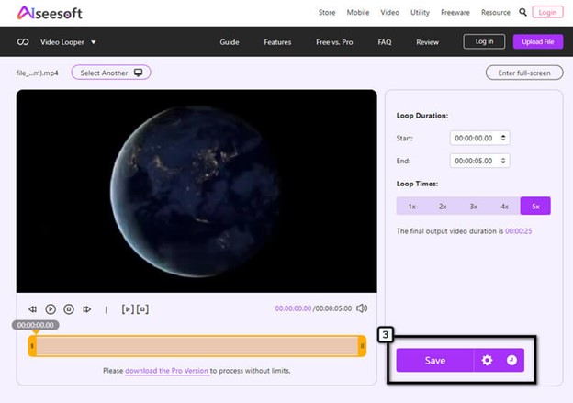
Task: Stop the video playback
Action: [69, 309]
